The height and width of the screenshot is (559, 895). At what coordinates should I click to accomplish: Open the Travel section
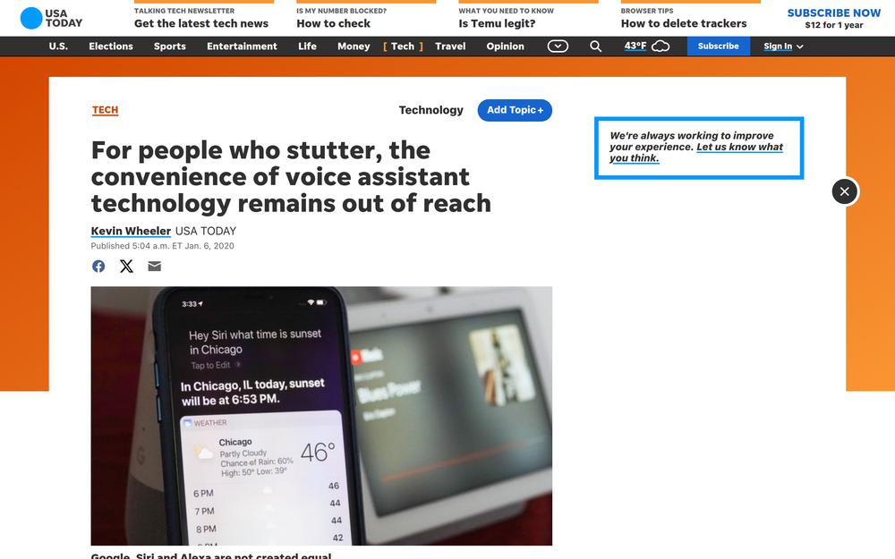pos(450,47)
